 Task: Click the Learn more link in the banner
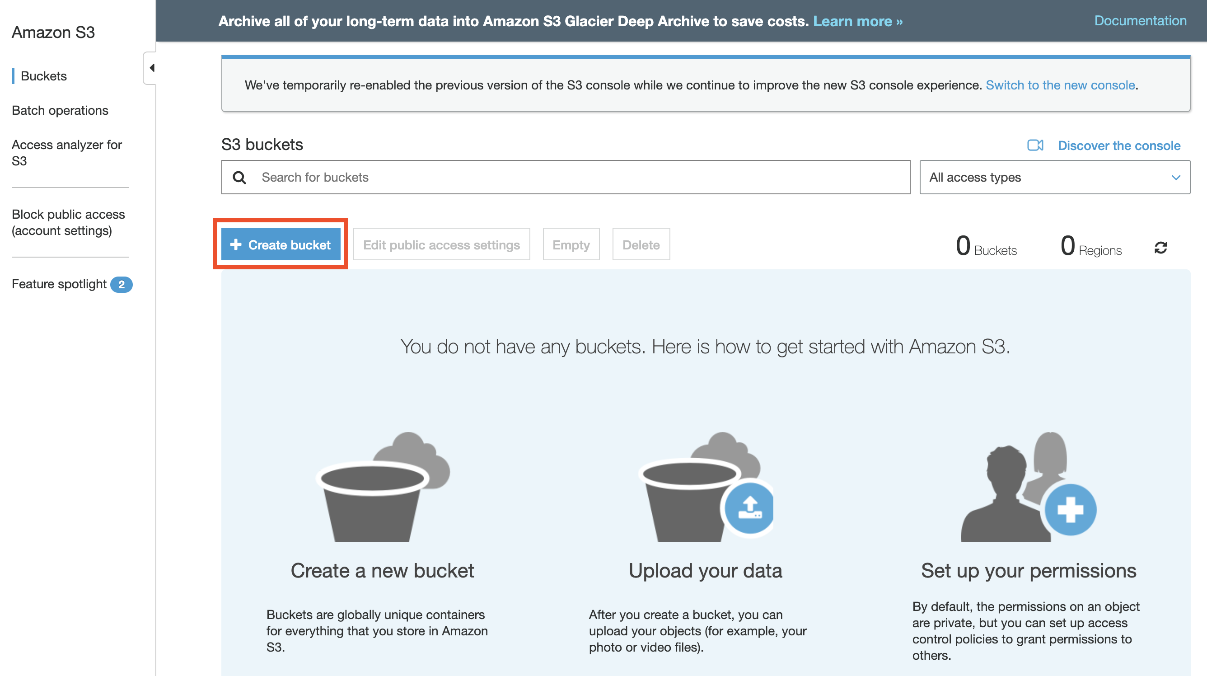pos(857,21)
